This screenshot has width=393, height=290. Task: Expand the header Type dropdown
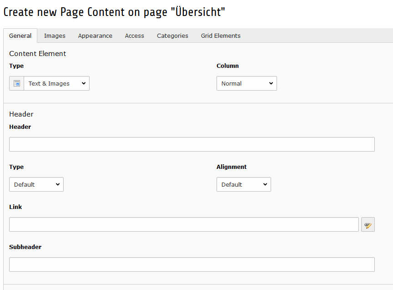point(36,184)
